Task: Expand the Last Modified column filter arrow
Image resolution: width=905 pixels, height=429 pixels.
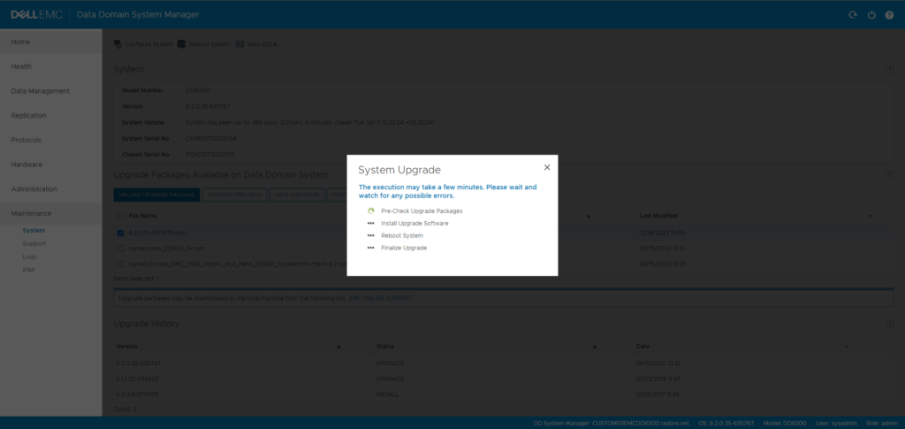Action: tap(870, 216)
